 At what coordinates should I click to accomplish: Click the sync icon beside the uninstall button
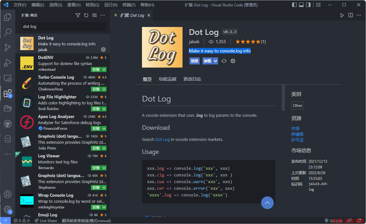[224, 61]
